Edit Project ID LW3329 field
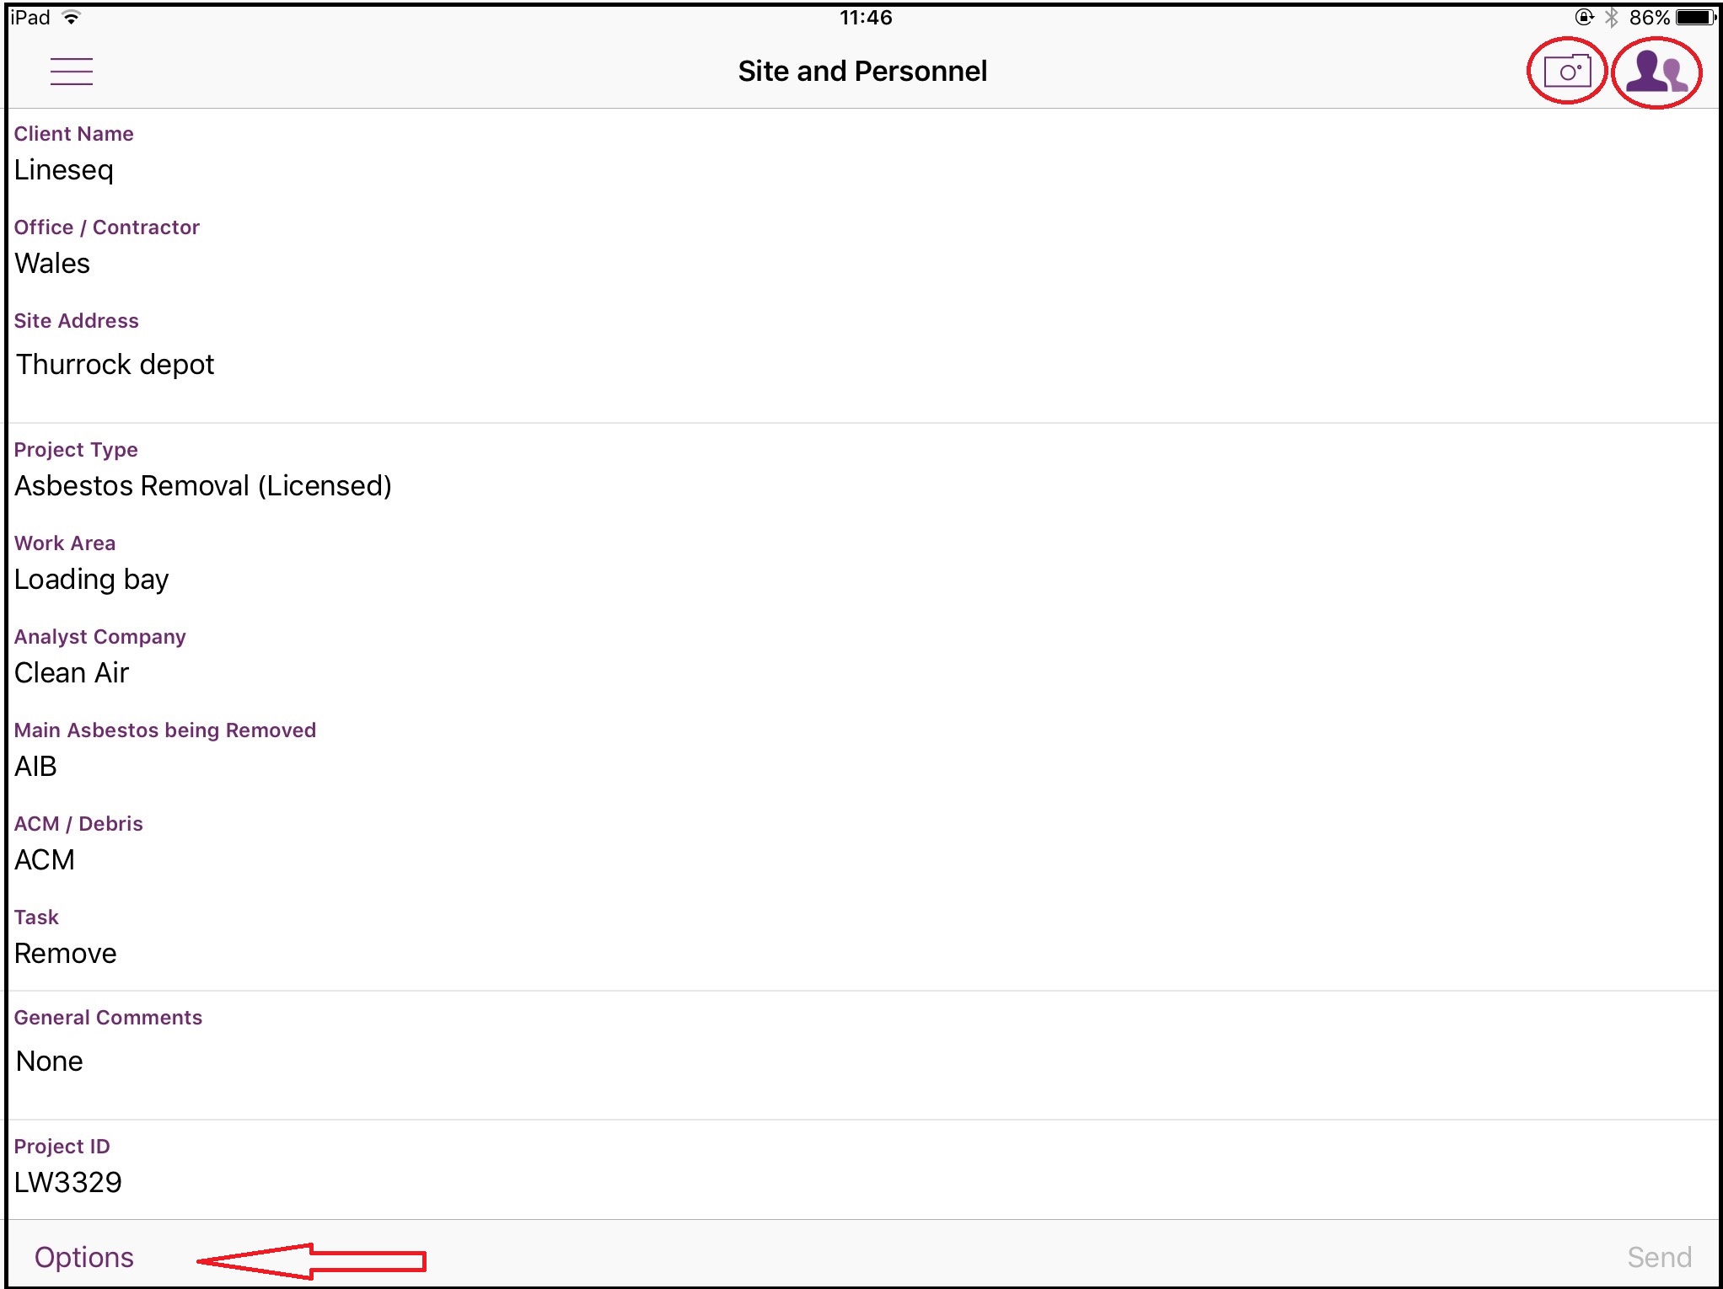 68,1183
